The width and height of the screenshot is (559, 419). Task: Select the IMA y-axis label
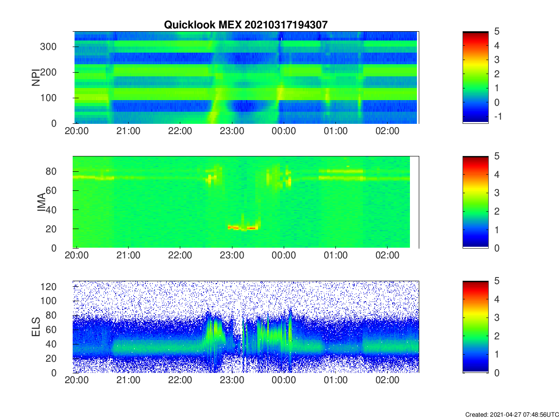point(41,202)
